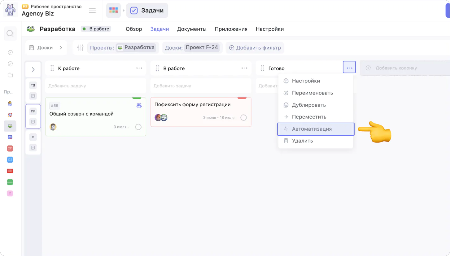Viewport: 450px width, 256px height.
Task: Open the search in the left sidebar
Action: 10,33
